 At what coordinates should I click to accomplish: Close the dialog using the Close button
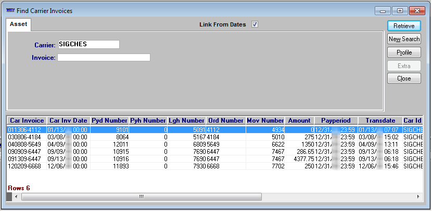(x=404, y=78)
